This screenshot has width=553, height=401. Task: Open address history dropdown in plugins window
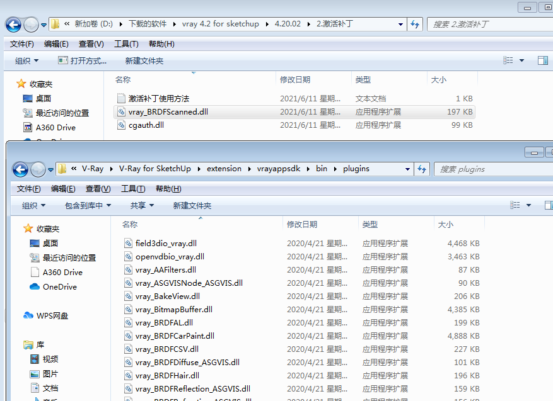[408, 169]
